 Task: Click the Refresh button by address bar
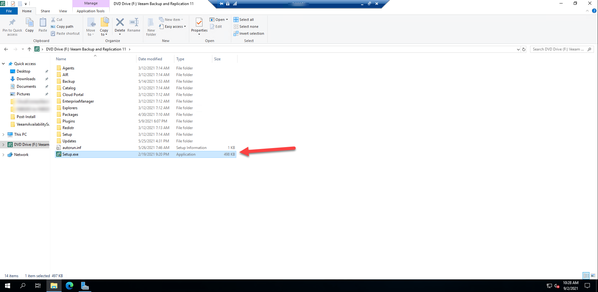524,49
